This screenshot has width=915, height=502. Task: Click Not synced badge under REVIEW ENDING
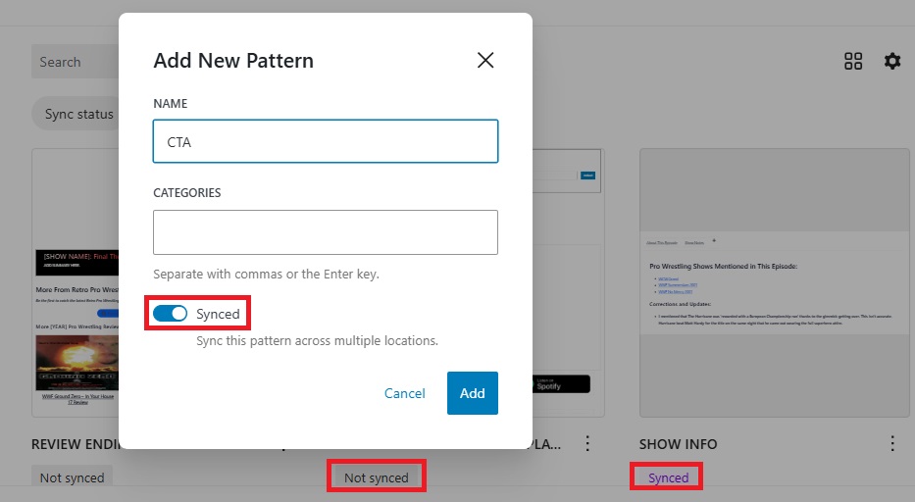pos(72,477)
